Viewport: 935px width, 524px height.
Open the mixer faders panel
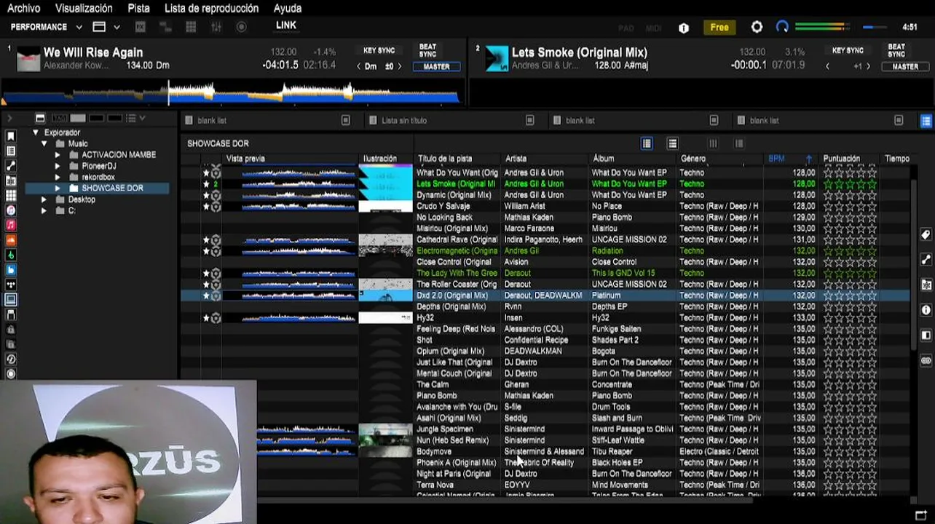(216, 27)
